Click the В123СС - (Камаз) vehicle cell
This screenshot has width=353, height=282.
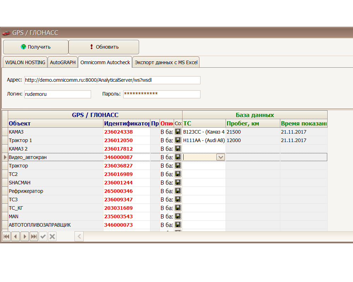(x=204, y=132)
